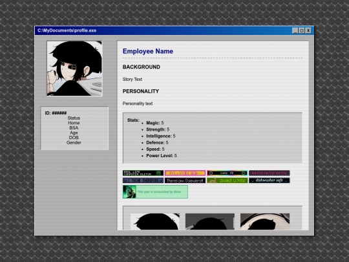Screen dimensions: 349x262
Task: Click the 'Magic: 5' stat
Action: click(155, 123)
